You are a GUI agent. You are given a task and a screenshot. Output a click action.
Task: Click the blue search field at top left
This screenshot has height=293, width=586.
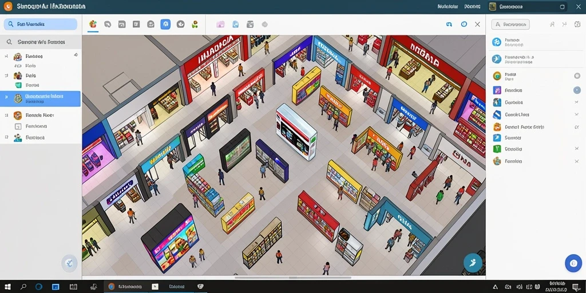(x=41, y=24)
